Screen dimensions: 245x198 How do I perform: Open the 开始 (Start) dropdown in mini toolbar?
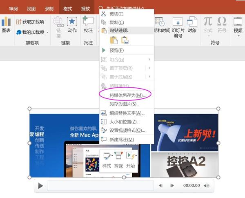(136, 156)
